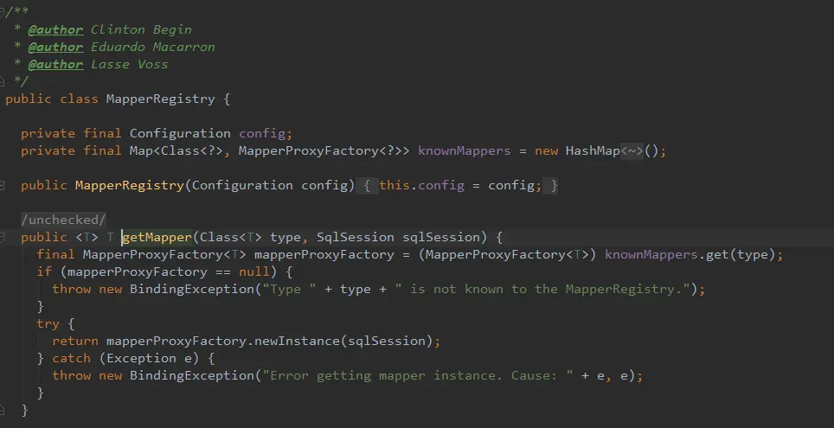Screen dimensions: 834x428
Task: Collapse the getMapper method fold marker
Action: click(2, 237)
